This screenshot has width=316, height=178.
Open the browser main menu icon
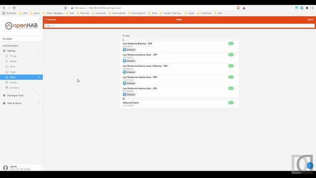coord(313,8)
